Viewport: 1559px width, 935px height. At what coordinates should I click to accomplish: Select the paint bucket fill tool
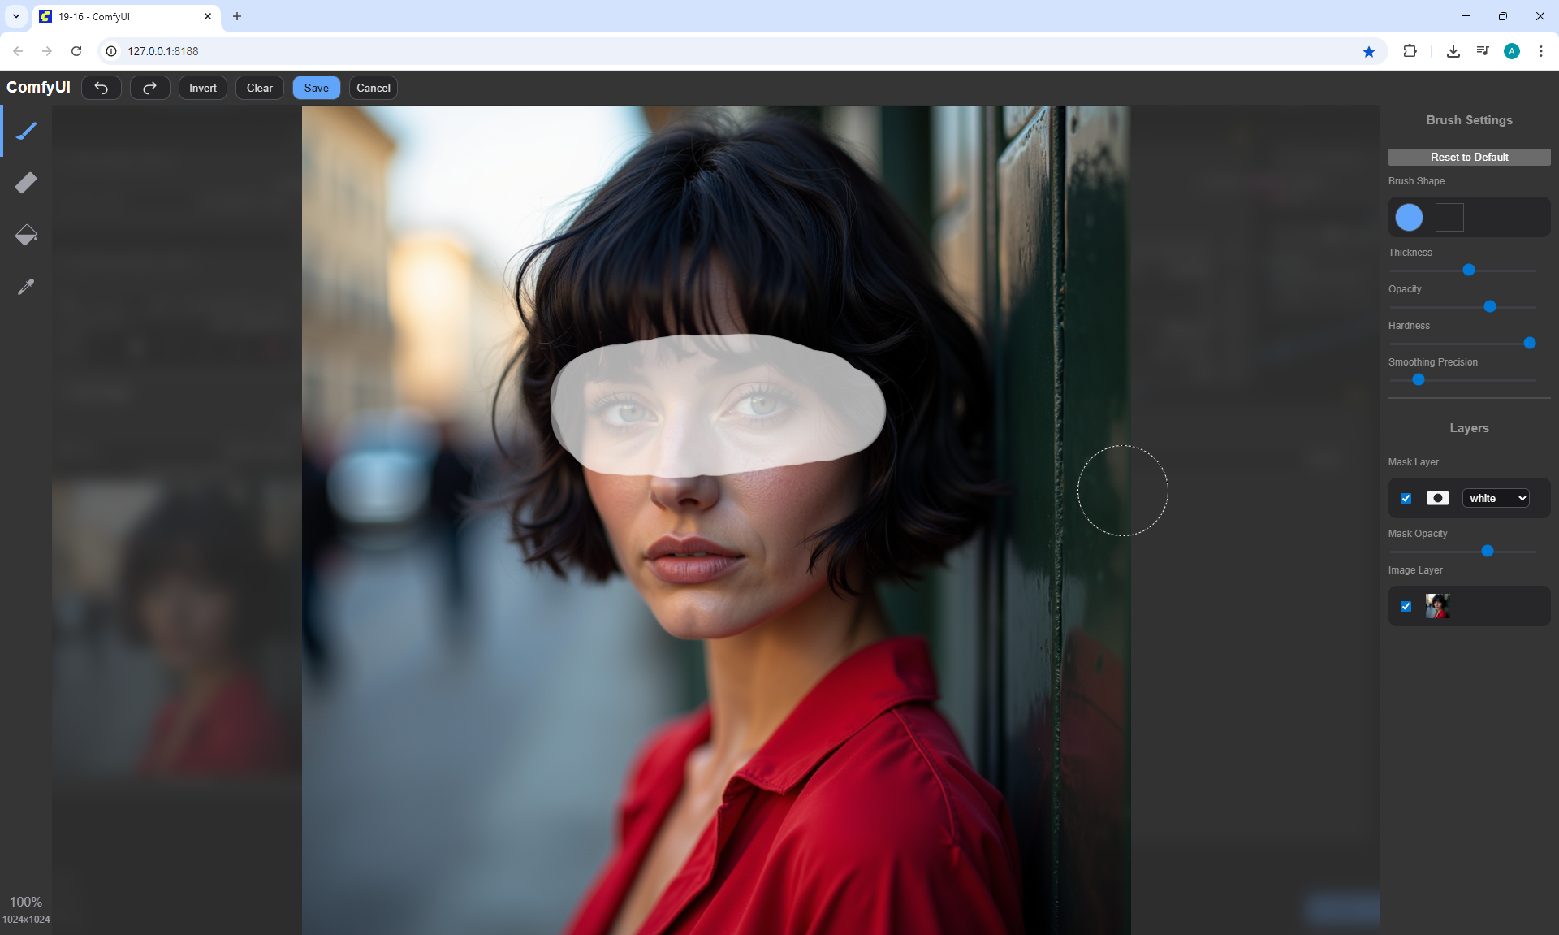pyautogui.click(x=26, y=235)
